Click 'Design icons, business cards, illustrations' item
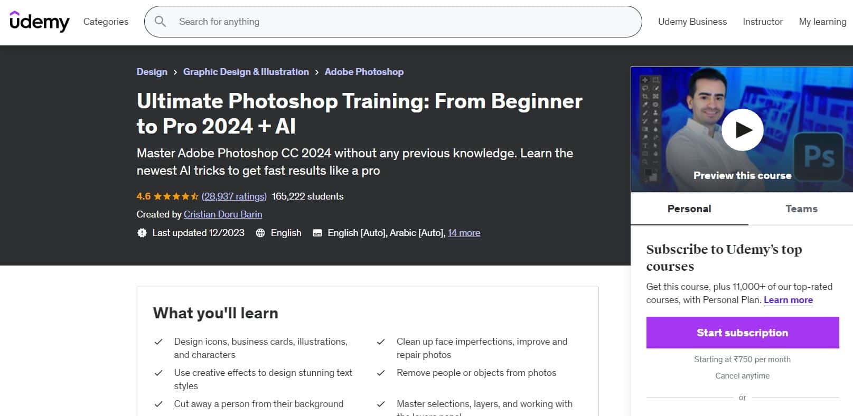This screenshot has width=853, height=416. click(x=261, y=348)
